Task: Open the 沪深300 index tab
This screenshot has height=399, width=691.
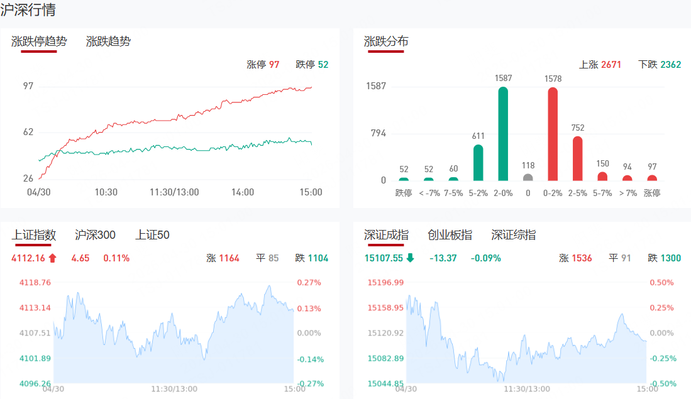Action: pos(95,235)
